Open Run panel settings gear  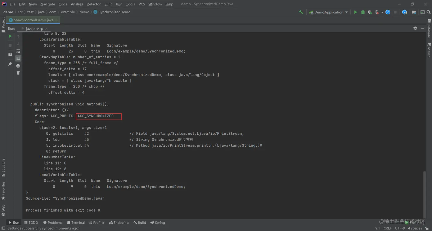tap(415, 28)
